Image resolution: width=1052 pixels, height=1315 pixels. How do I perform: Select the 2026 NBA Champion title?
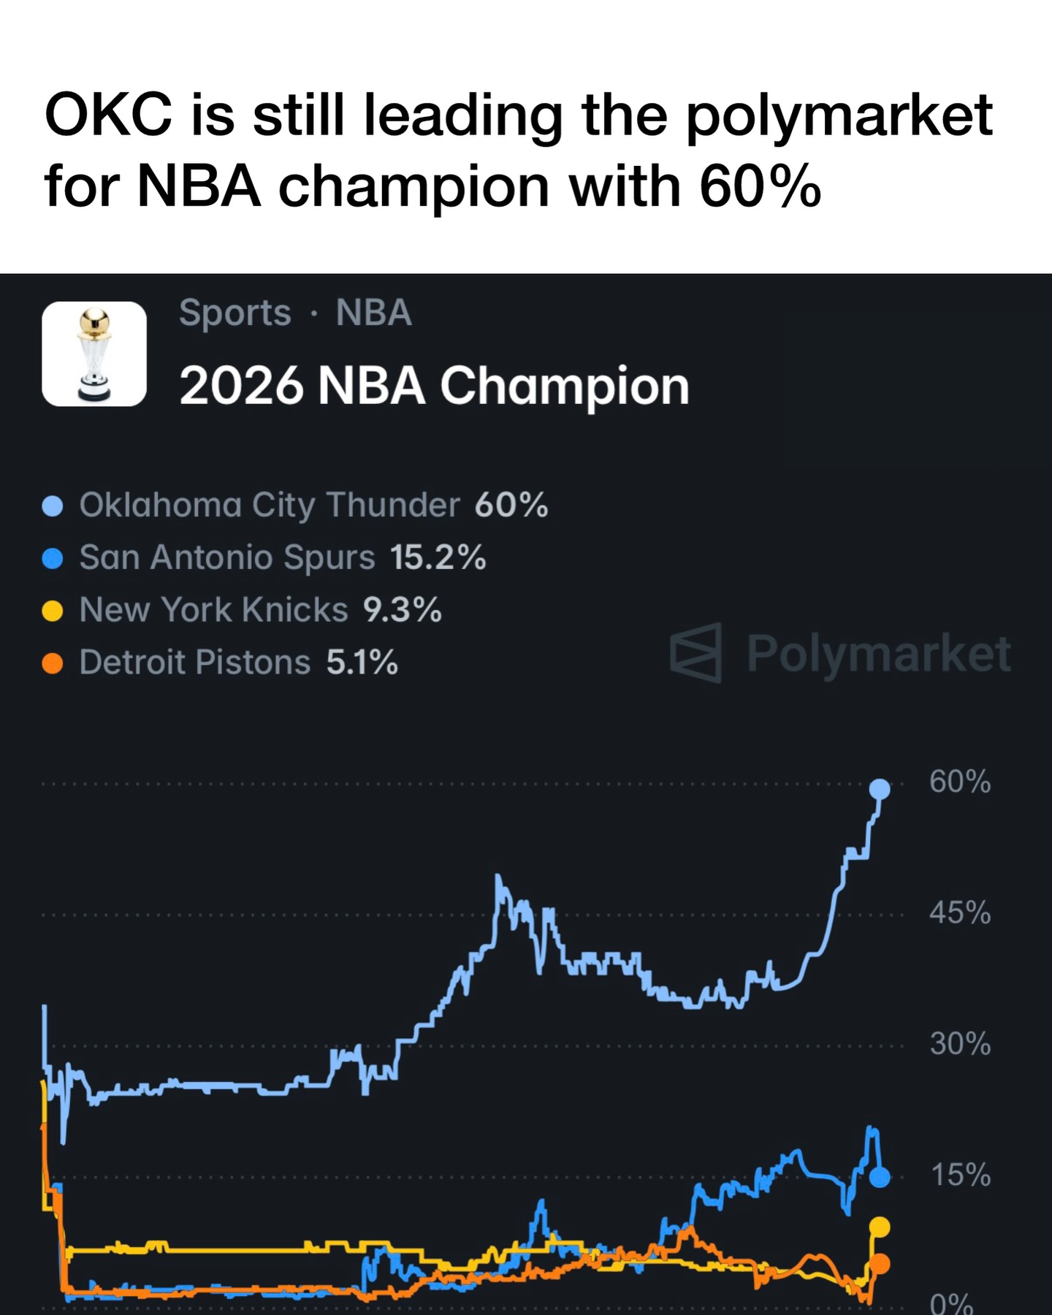coord(434,386)
